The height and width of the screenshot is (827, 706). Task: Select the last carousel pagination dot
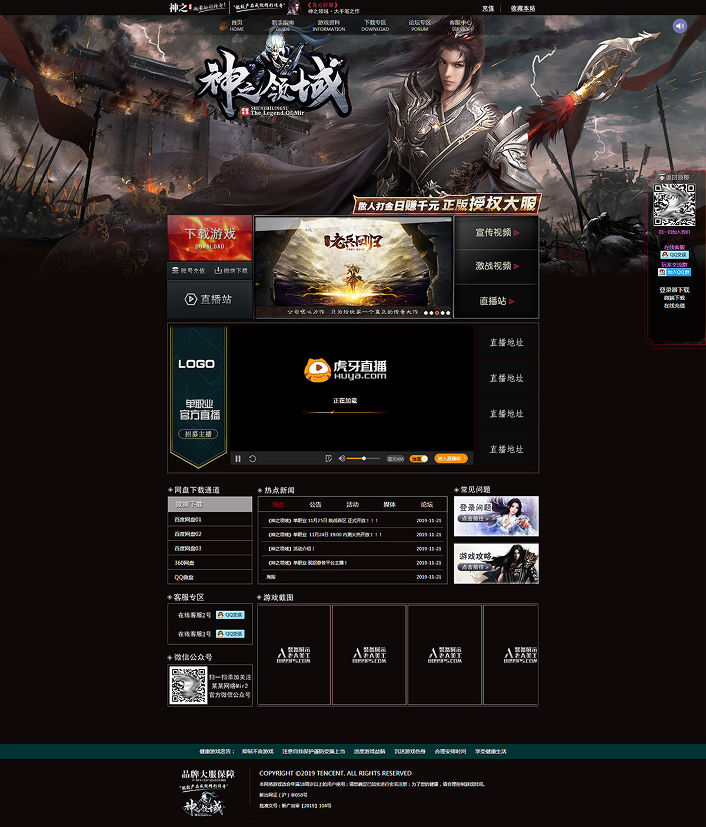pyautogui.click(x=448, y=313)
